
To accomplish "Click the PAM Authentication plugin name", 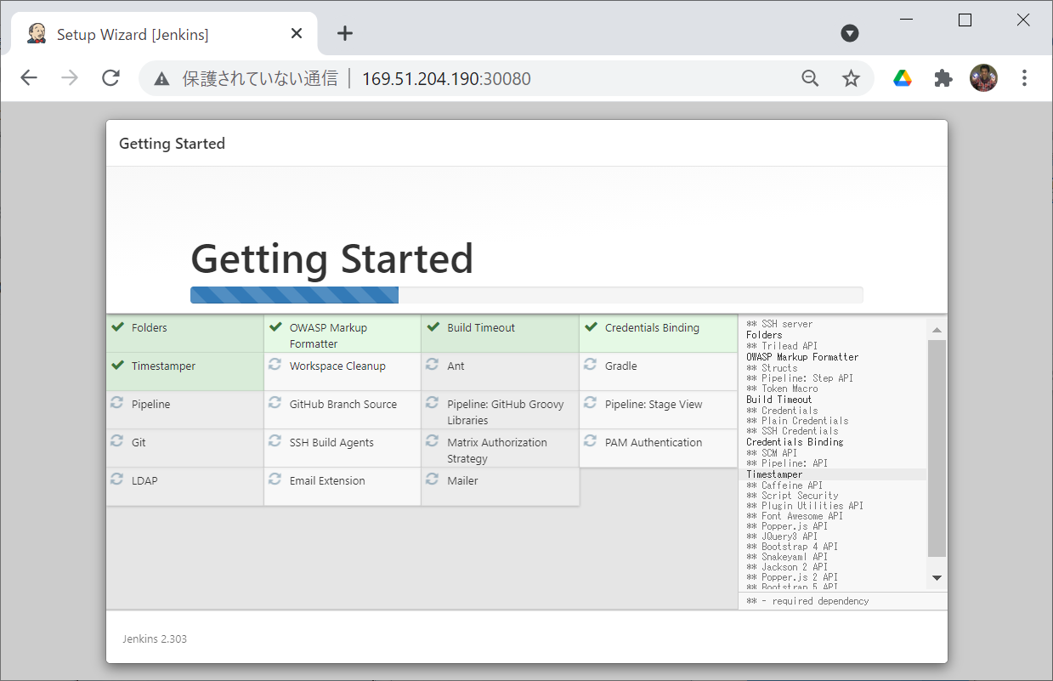I will pos(654,442).
